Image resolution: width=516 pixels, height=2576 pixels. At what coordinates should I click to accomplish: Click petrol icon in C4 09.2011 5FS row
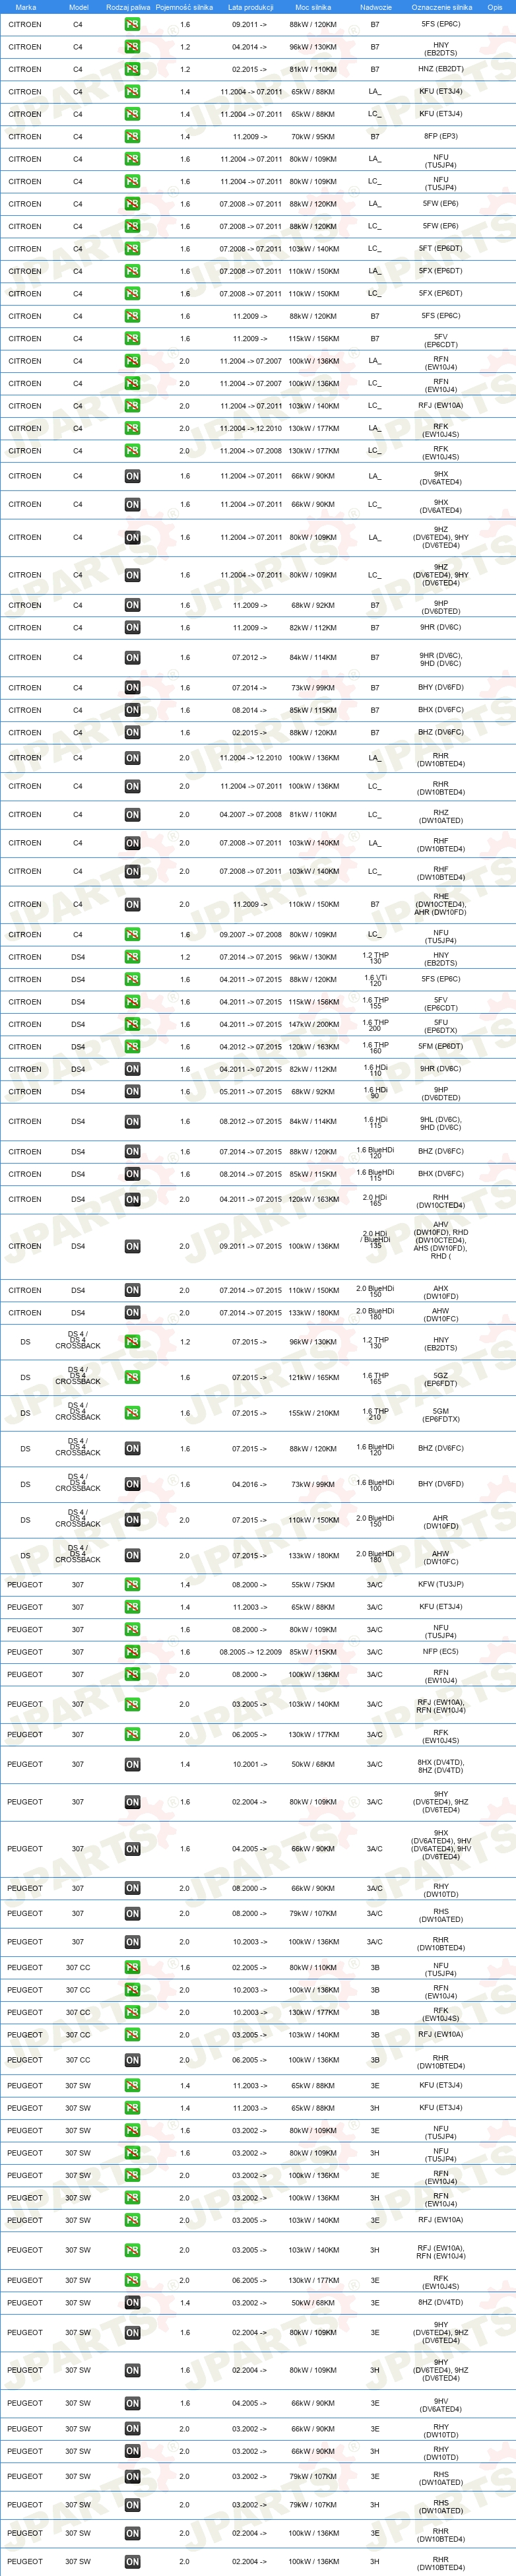click(132, 24)
